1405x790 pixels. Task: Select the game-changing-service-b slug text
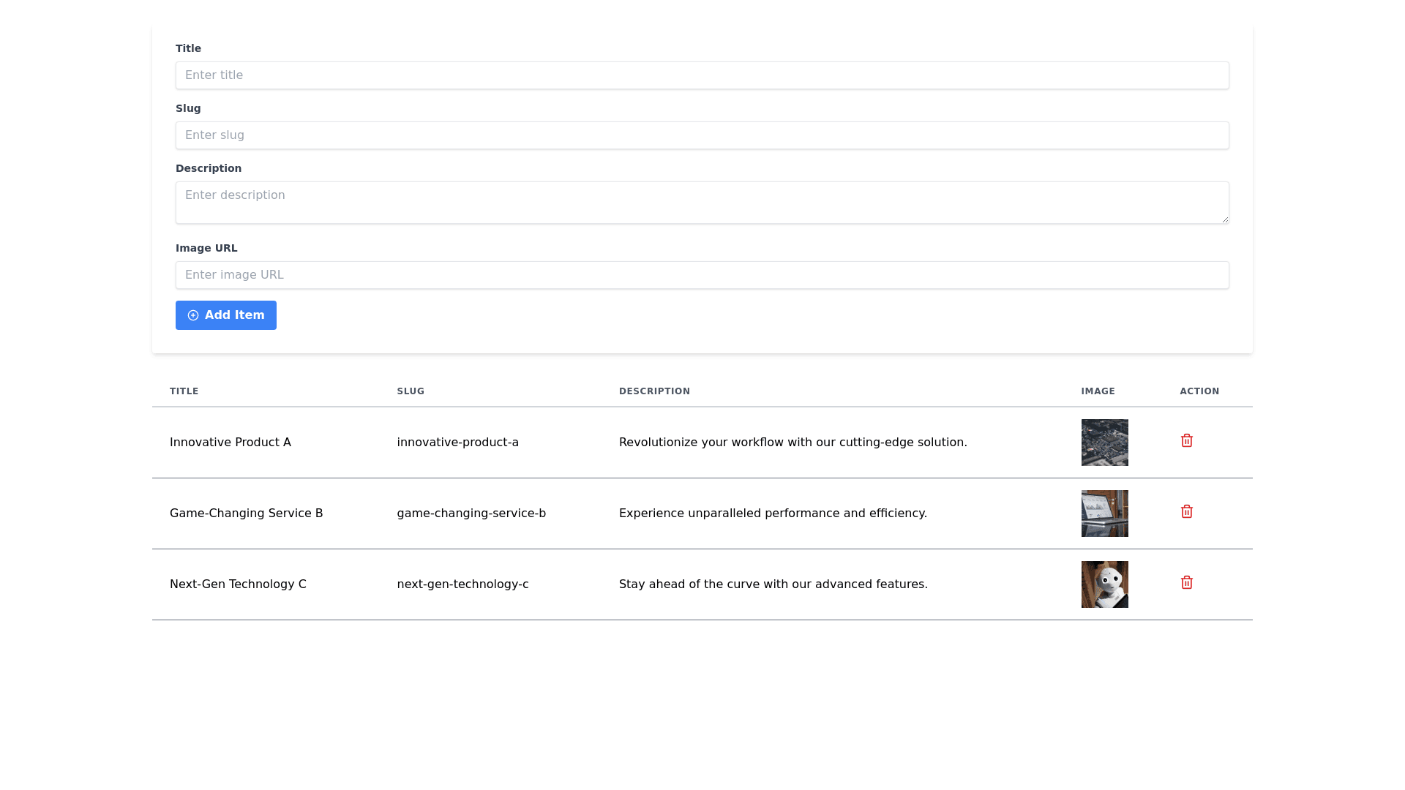click(x=471, y=513)
